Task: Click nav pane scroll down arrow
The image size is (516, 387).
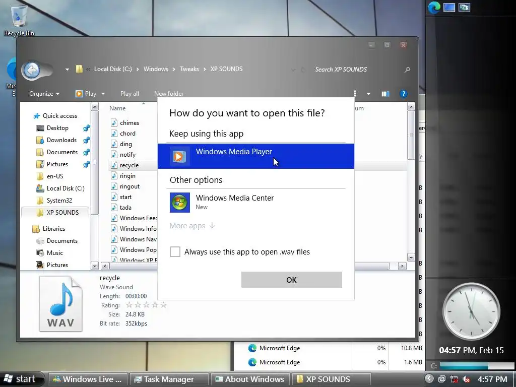Action: (x=94, y=266)
